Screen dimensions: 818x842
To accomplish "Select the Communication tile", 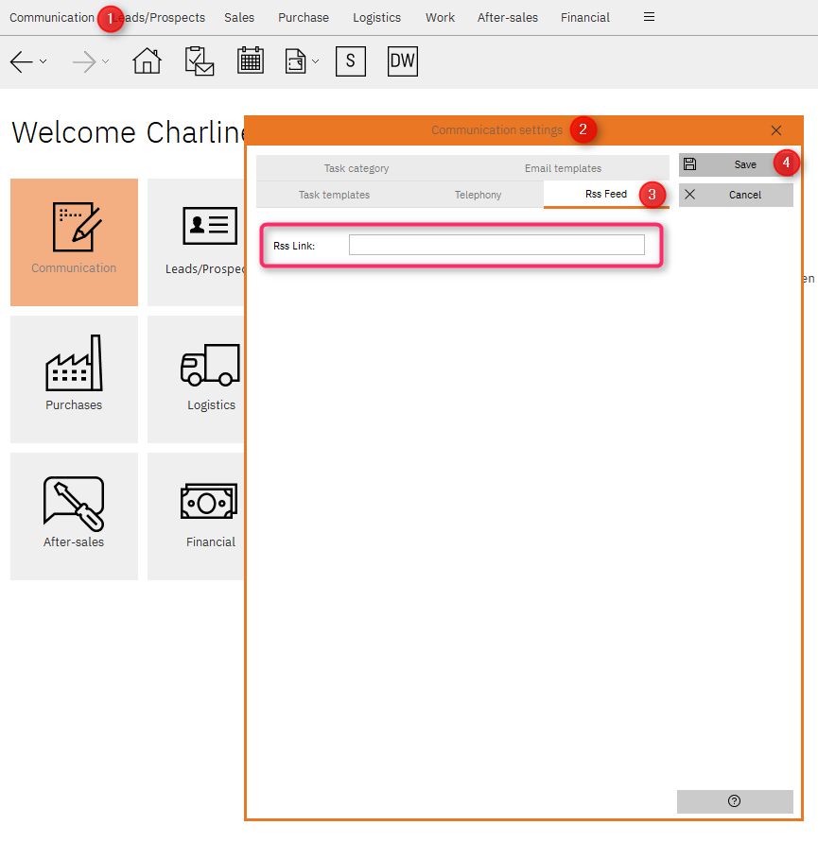I will coord(74,242).
